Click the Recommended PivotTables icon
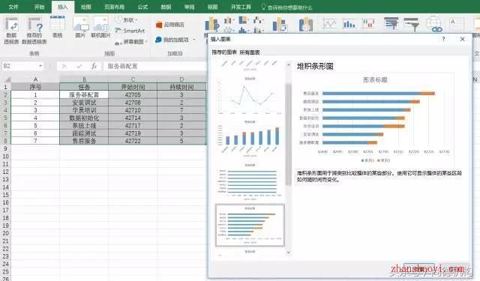Image resolution: width=480 pixels, height=281 pixels. [x=34, y=30]
